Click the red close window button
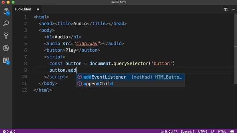This screenshot has width=237, height=133. click(x=3, y=2)
